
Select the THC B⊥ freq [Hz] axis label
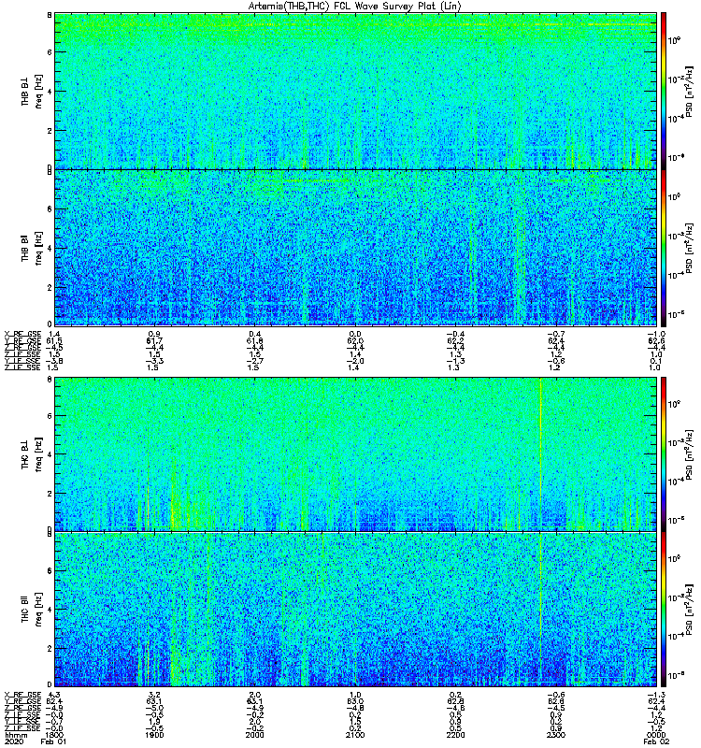click(x=32, y=454)
